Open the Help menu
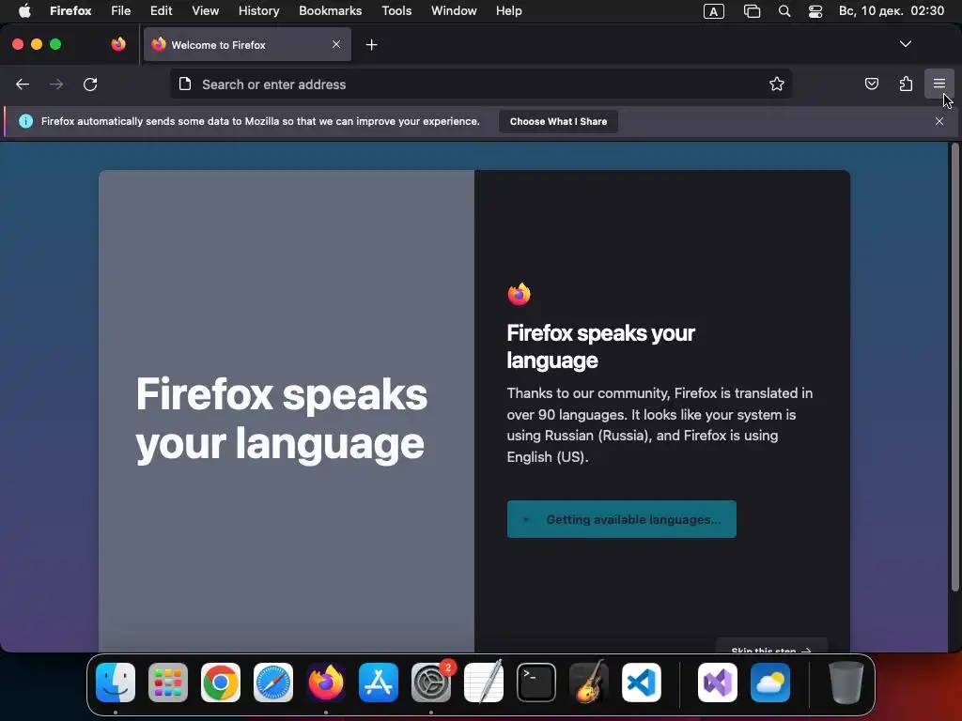The height and width of the screenshot is (721, 962). [x=508, y=11]
